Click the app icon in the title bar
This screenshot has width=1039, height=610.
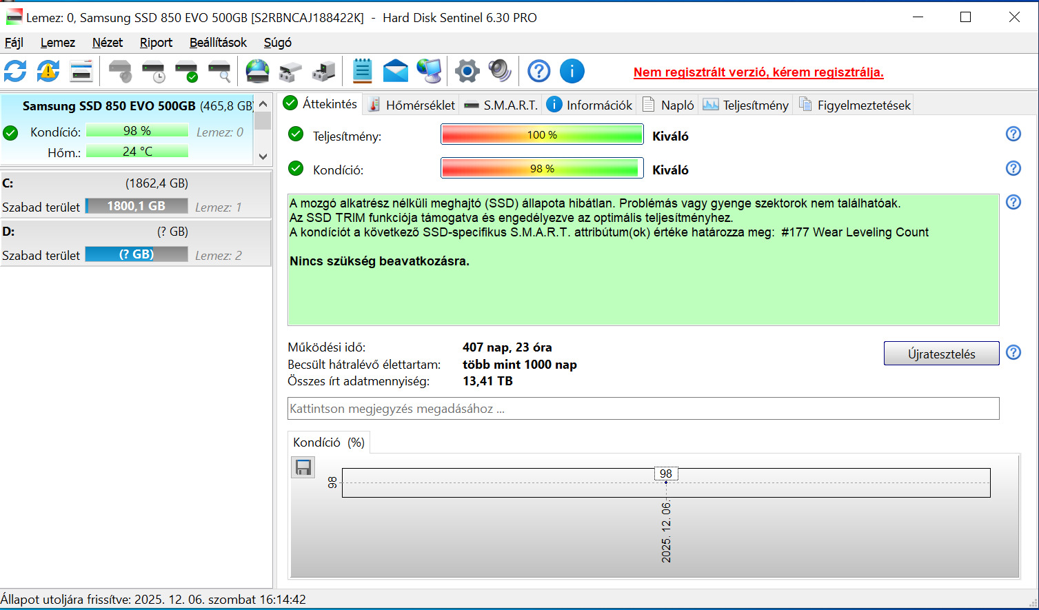click(14, 17)
